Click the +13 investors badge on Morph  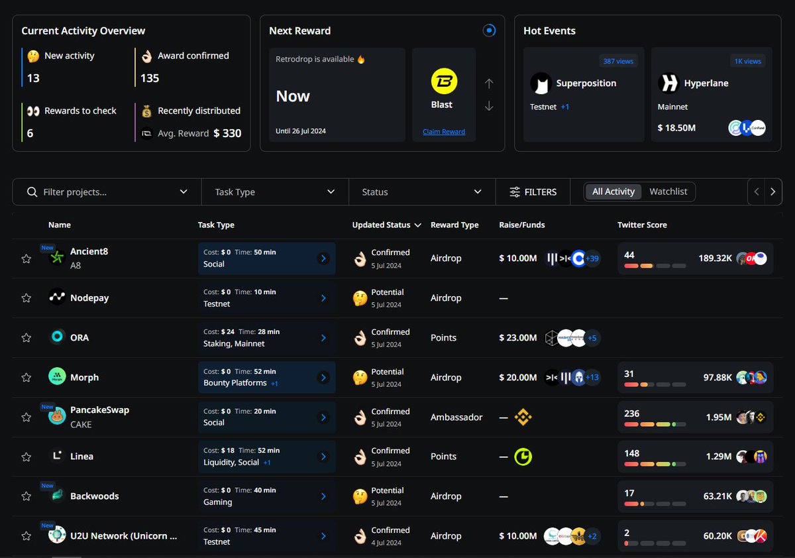[x=592, y=378]
